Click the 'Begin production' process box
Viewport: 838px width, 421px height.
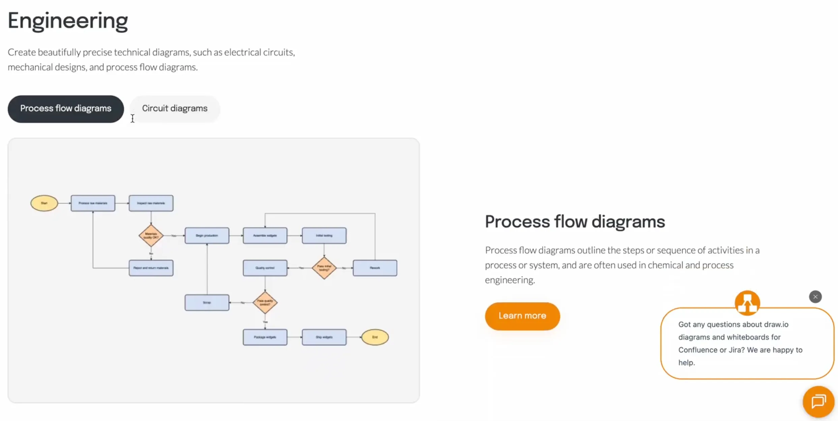tap(207, 235)
